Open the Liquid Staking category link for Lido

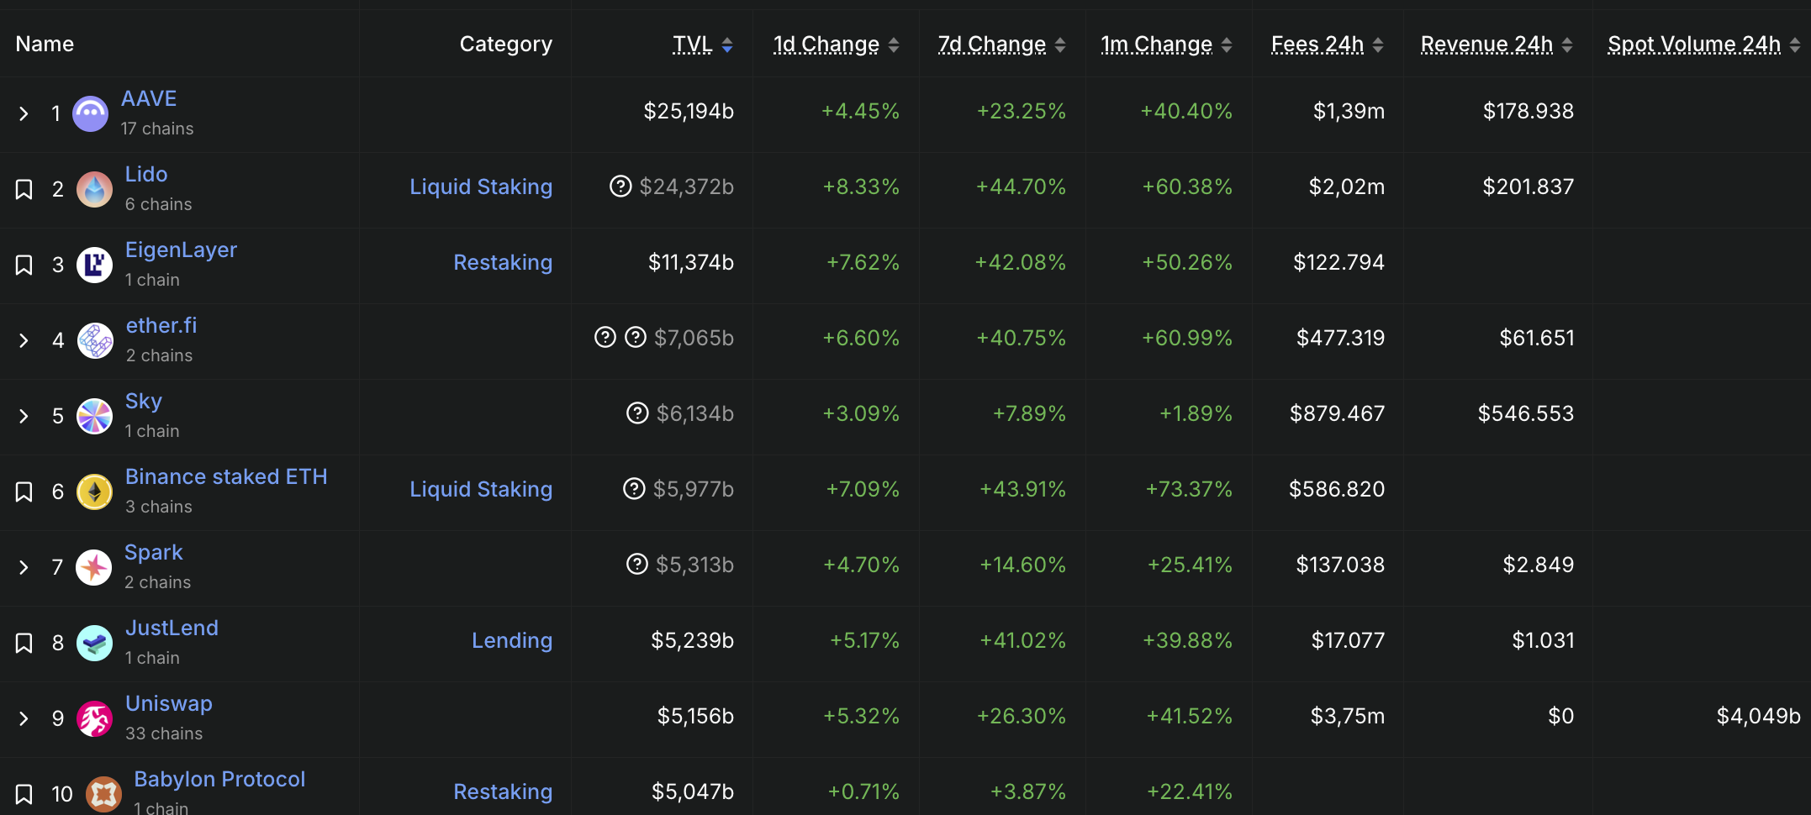tap(481, 187)
